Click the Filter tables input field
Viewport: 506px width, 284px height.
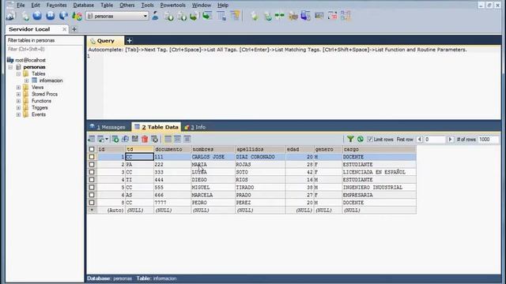coord(44,49)
